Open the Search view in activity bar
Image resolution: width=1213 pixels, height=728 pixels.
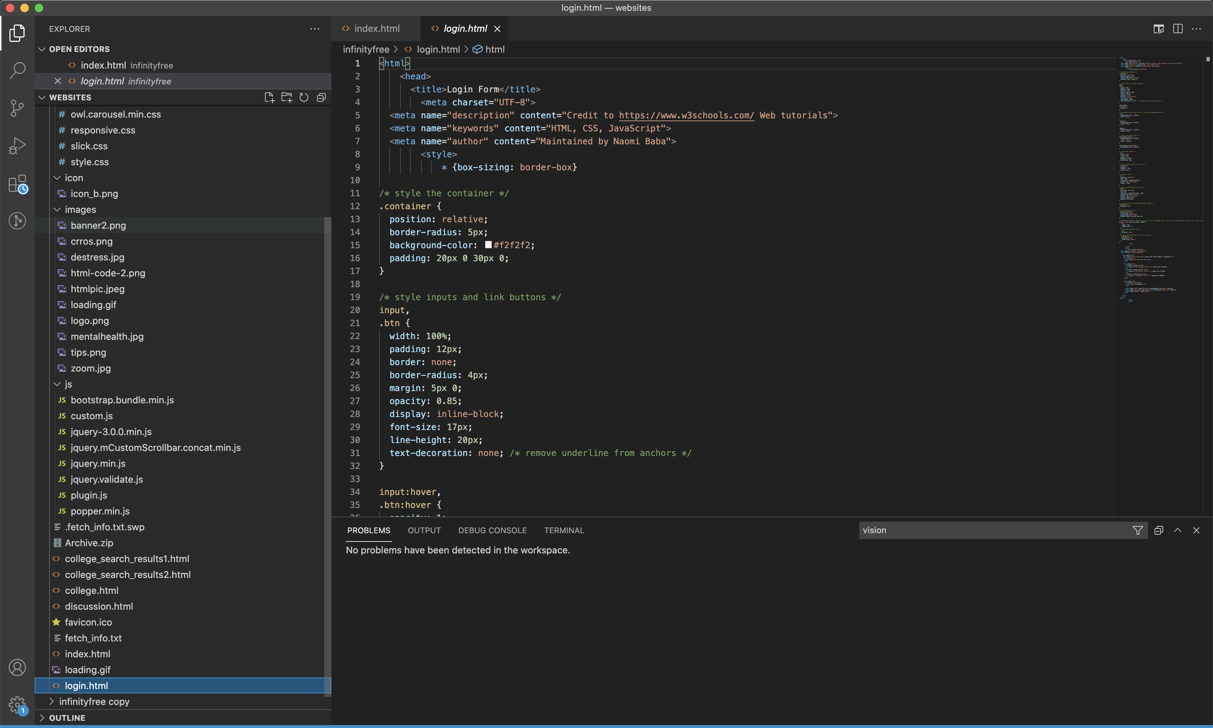[x=17, y=70]
